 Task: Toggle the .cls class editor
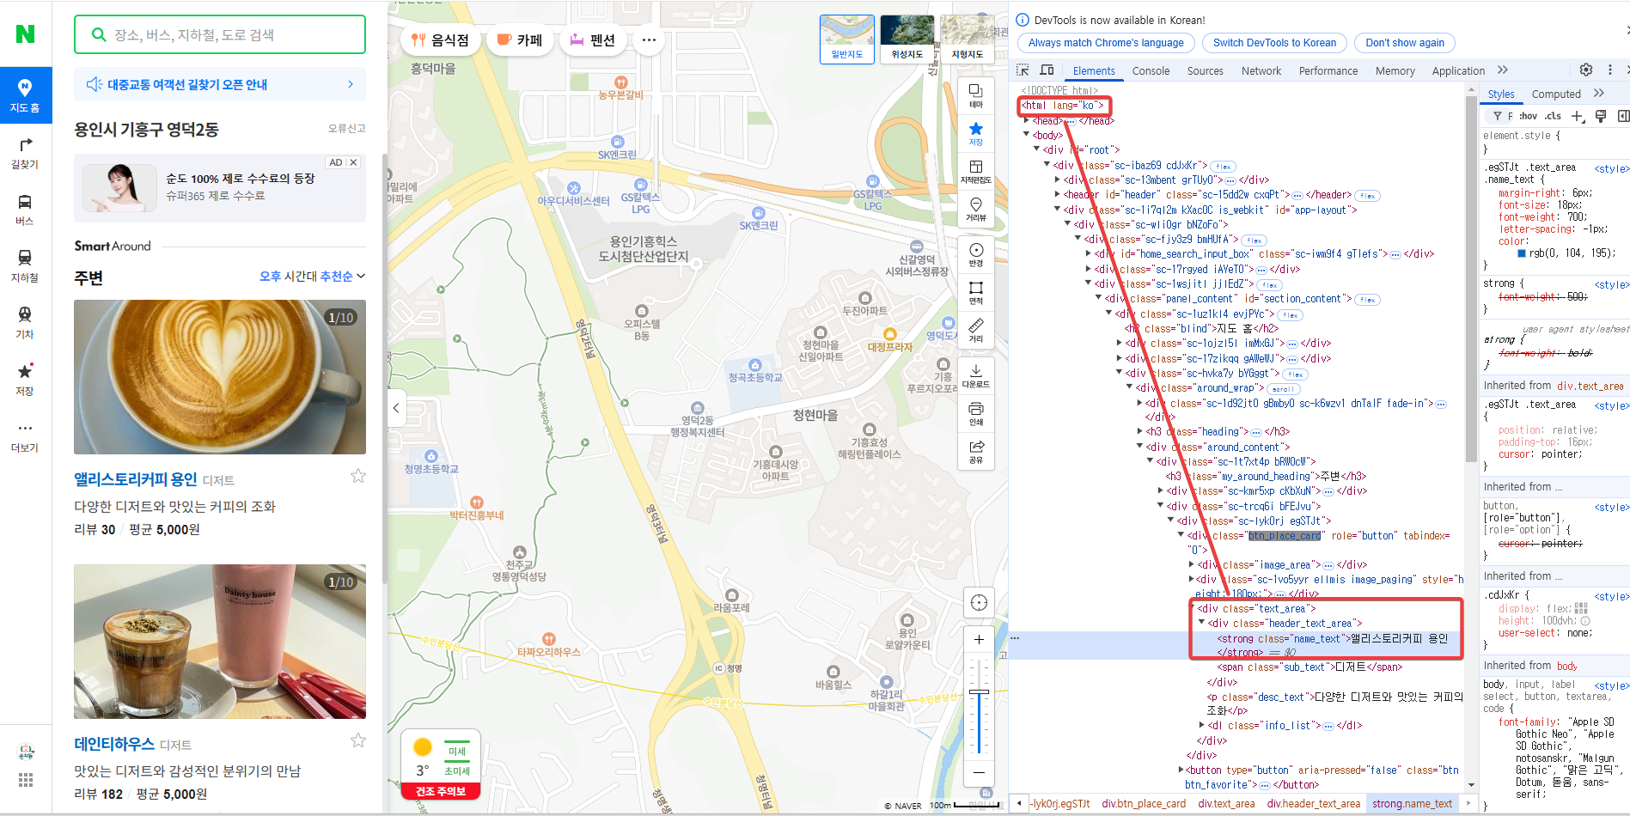1553,116
